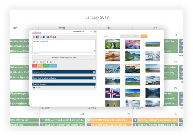Viewport: 193px width, 136px height.
Task: Click the calendar schedule icon below drop zone
Action: (34, 62)
